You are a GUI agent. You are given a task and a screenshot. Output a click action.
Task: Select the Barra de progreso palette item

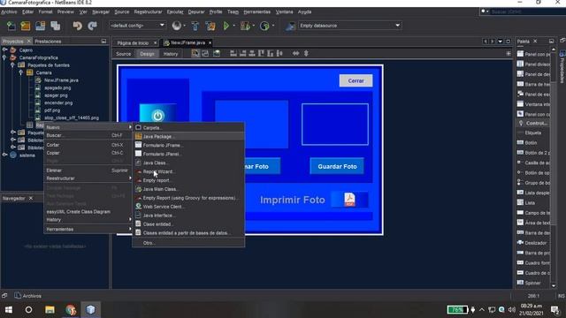point(534,253)
